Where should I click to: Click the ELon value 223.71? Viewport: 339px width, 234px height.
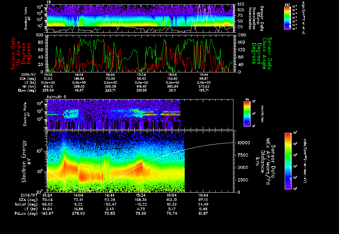(x=110, y=91)
